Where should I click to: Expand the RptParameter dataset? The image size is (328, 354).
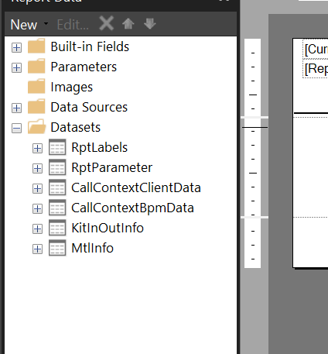pos(37,169)
